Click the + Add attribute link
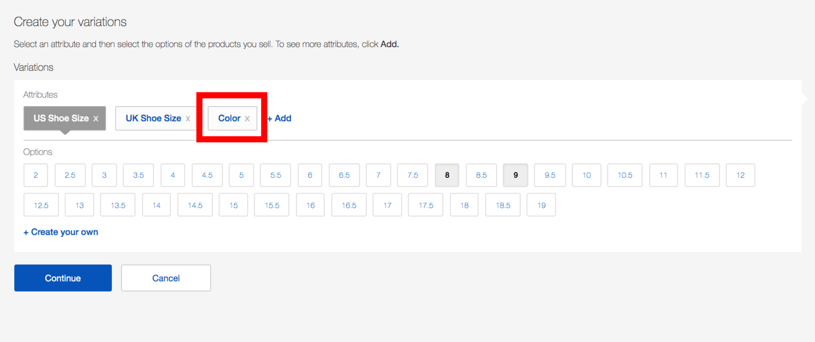Screen dimensions: 815x342 [279, 118]
